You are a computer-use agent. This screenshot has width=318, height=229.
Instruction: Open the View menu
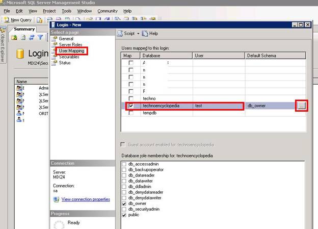click(33, 11)
